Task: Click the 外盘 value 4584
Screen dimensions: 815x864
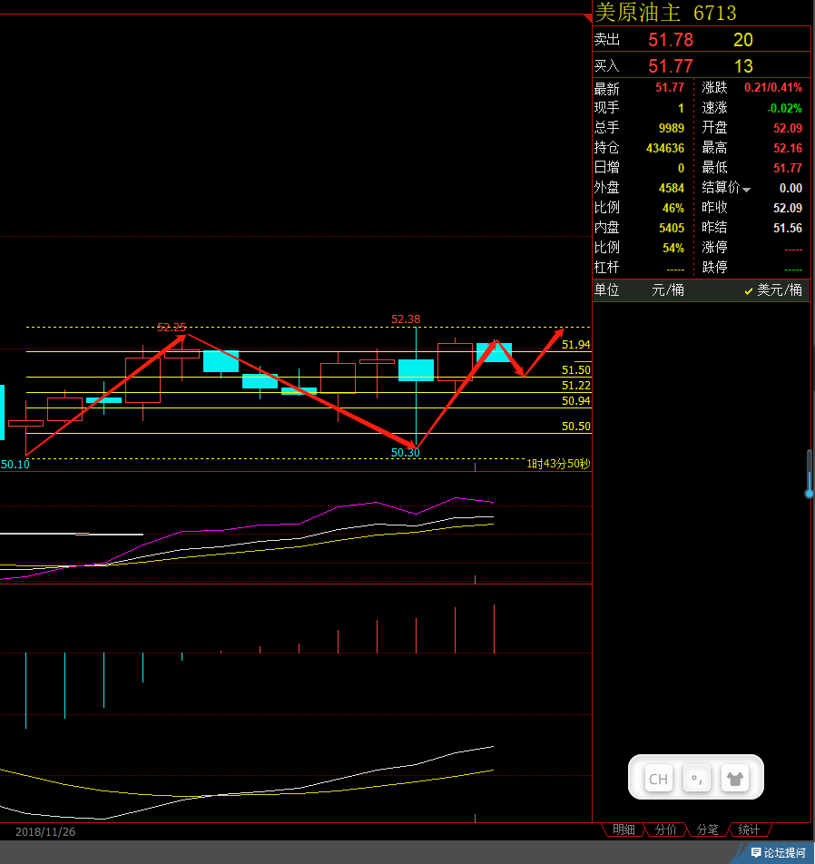Action: pyautogui.click(x=672, y=189)
